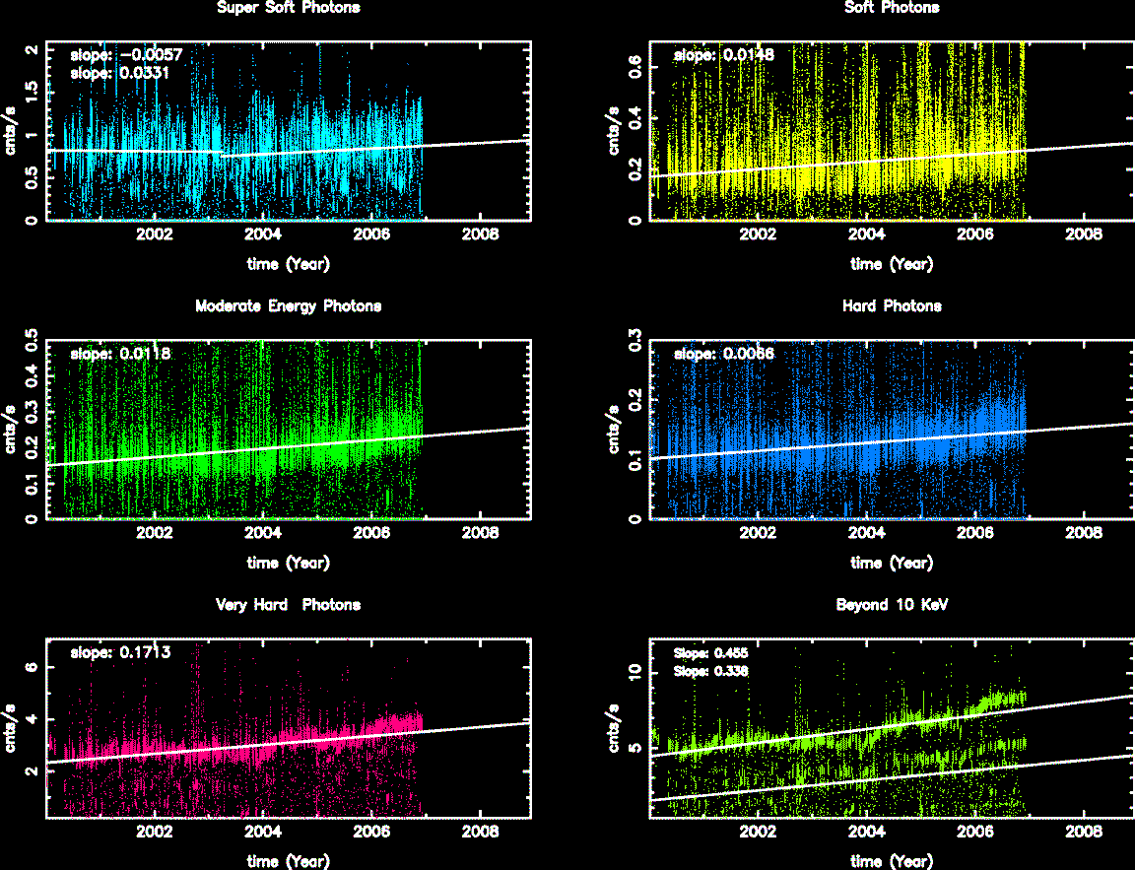
Task: Click the "Soft Photons" plot title
Action: (892, 8)
